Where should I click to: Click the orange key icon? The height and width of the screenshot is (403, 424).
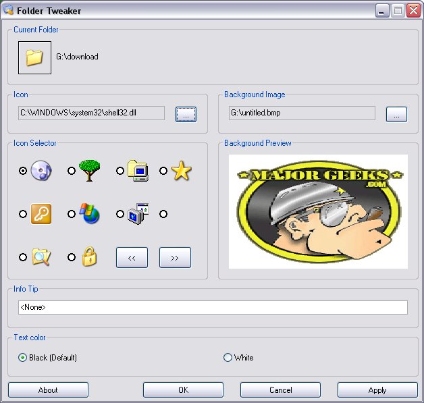coord(41,214)
